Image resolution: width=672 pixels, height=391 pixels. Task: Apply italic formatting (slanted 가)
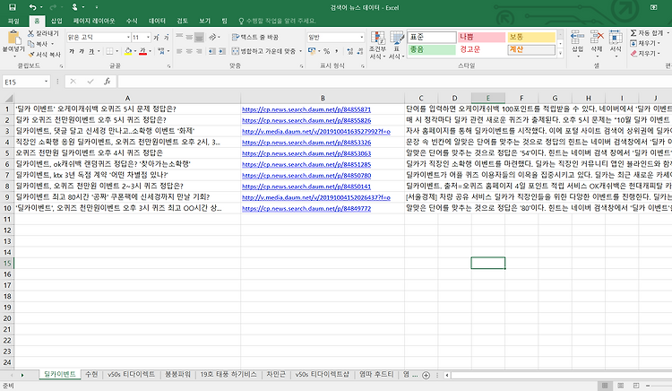tap(82, 51)
